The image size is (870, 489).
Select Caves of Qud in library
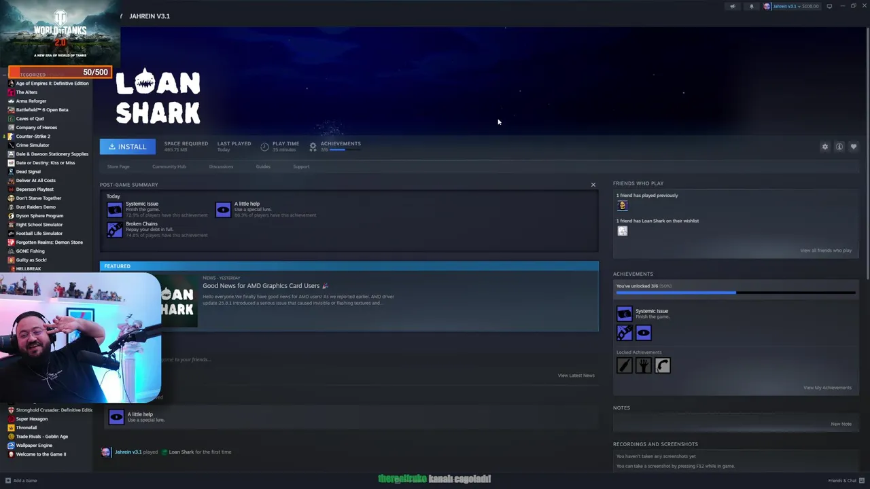[30, 118]
